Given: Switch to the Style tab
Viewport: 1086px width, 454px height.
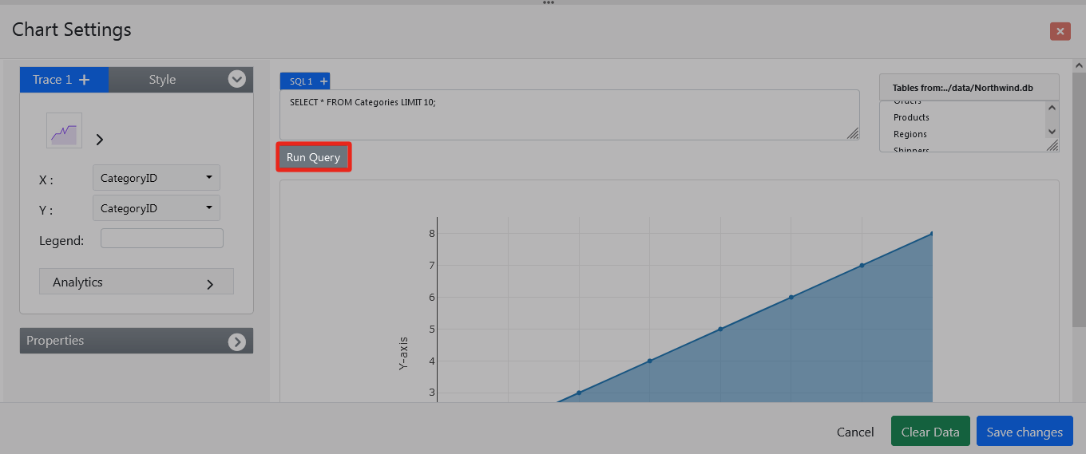Looking at the screenshot, I should tap(162, 80).
